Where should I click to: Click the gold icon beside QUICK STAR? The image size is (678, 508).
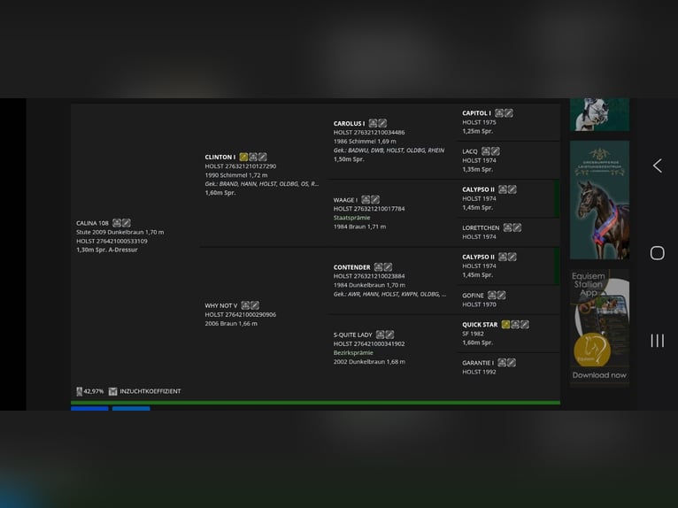505,325
